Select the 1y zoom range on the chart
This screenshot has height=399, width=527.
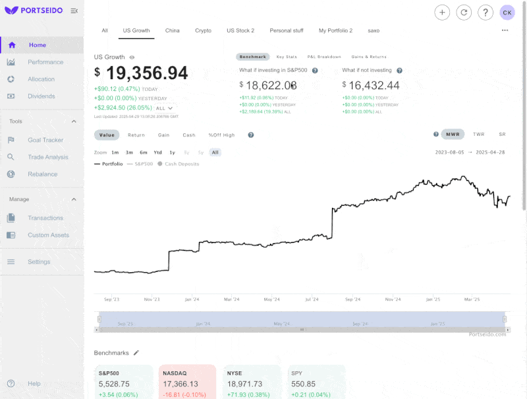coord(173,152)
